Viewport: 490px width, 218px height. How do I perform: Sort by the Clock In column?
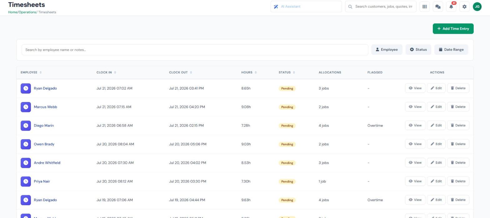click(x=106, y=72)
